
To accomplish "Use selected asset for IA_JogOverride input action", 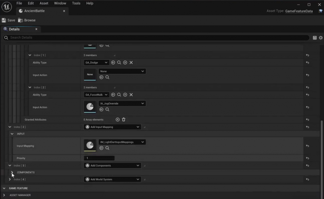I will pos(101,110).
